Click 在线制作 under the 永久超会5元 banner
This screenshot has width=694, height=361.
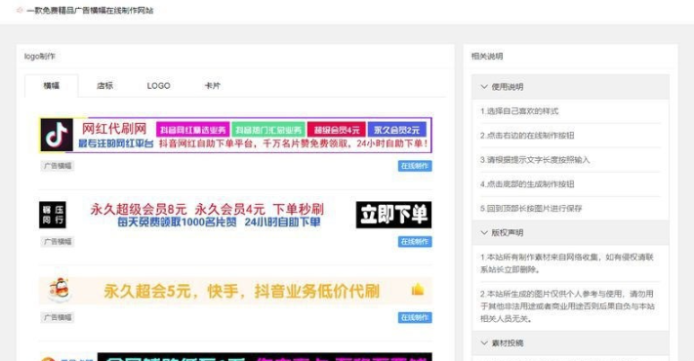(x=415, y=317)
